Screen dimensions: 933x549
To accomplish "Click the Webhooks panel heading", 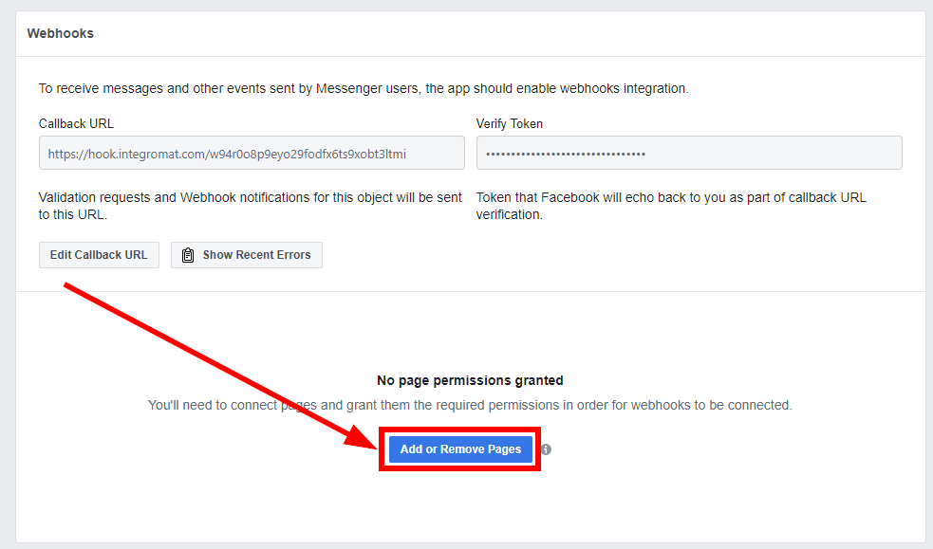I will click(60, 33).
